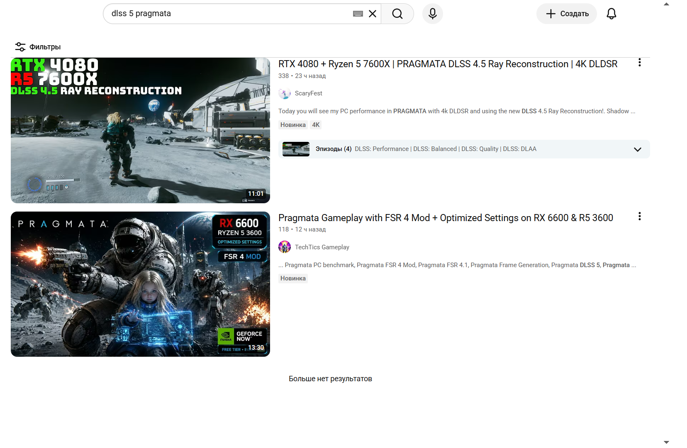Visit ScaryFest channel avatar
687x448 pixels.
(x=285, y=93)
